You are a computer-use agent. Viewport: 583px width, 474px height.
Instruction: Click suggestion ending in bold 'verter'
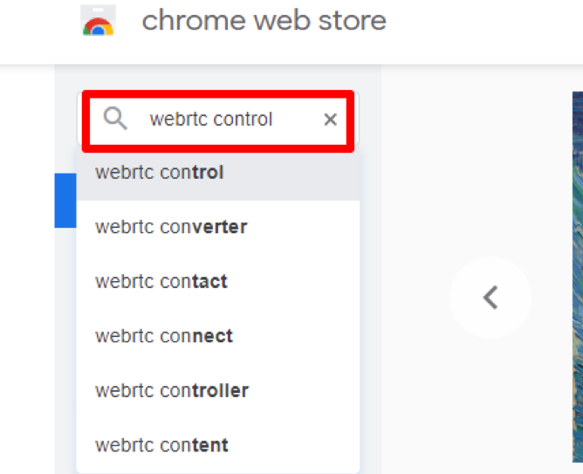click(x=218, y=227)
